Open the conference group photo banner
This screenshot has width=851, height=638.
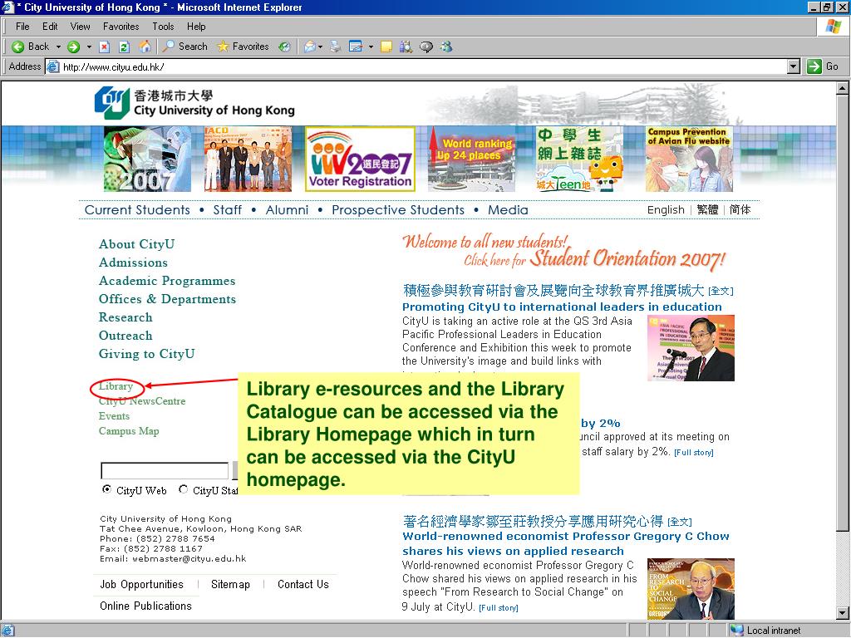(248, 159)
